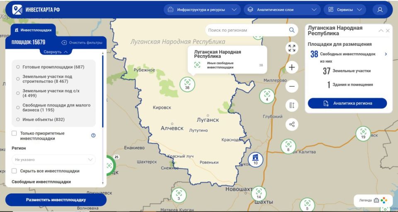The width and height of the screenshot is (398, 212).
Task: Click the search magnifier icon
Action: [292, 30]
